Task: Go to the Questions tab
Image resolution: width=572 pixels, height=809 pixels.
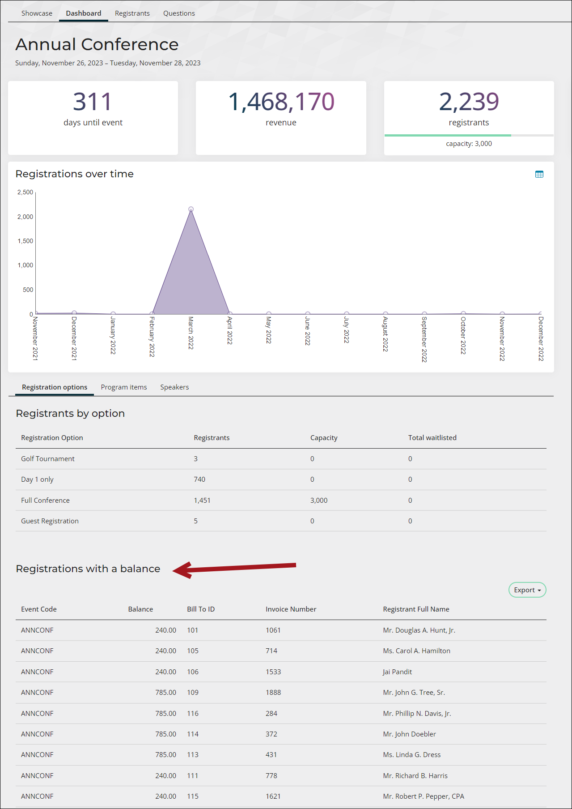Action: pos(179,13)
